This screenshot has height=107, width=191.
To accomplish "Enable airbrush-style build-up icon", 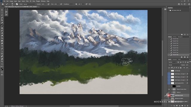I will (x=61, y=4).
